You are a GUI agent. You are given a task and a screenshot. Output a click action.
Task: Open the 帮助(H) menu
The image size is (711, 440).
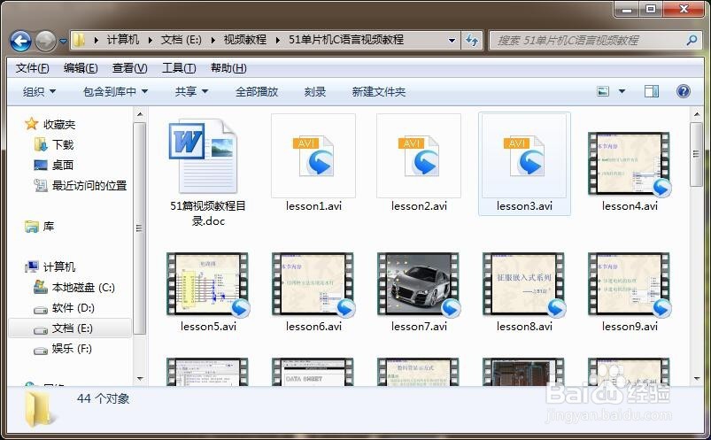click(x=228, y=68)
